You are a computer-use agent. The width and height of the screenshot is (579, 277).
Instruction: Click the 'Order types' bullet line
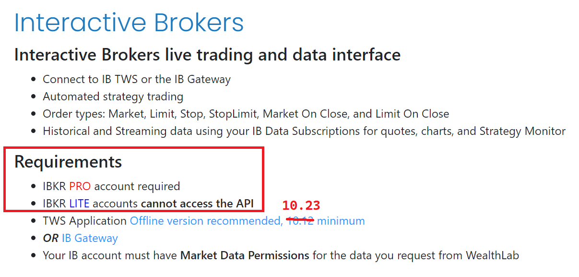[246, 114]
